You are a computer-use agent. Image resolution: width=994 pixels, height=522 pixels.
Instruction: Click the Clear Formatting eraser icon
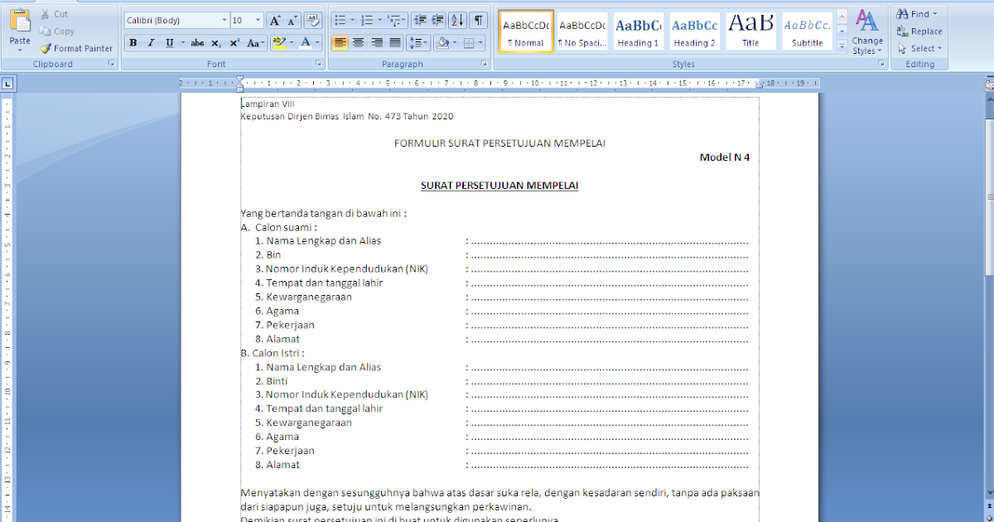coord(313,20)
